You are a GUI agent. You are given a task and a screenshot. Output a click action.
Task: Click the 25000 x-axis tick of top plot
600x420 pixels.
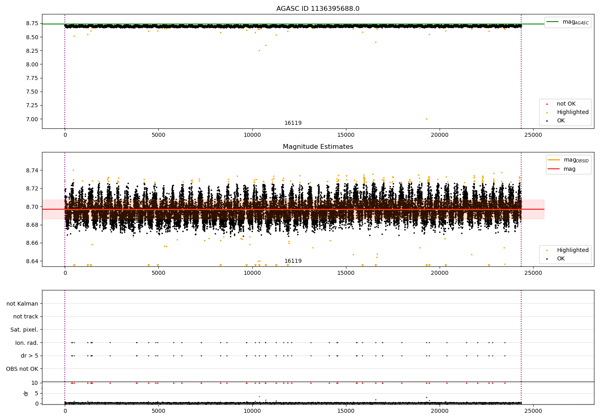[x=533, y=135]
